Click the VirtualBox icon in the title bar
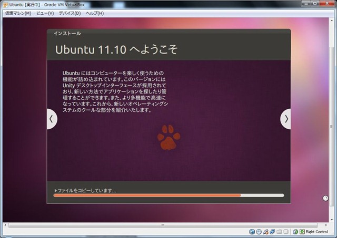This screenshot has height=238, width=337. [x=5, y=4]
